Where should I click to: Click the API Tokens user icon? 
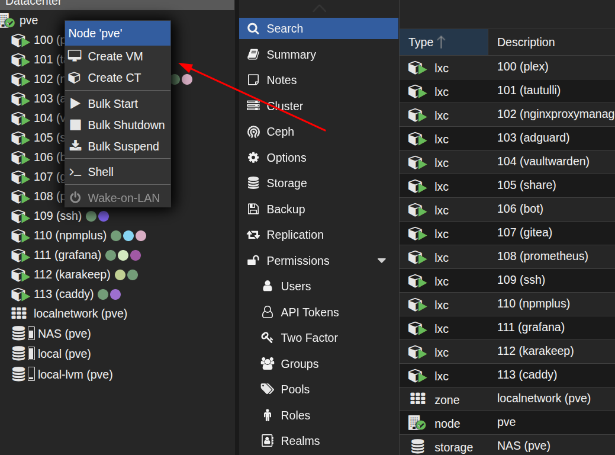click(x=268, y=312)
